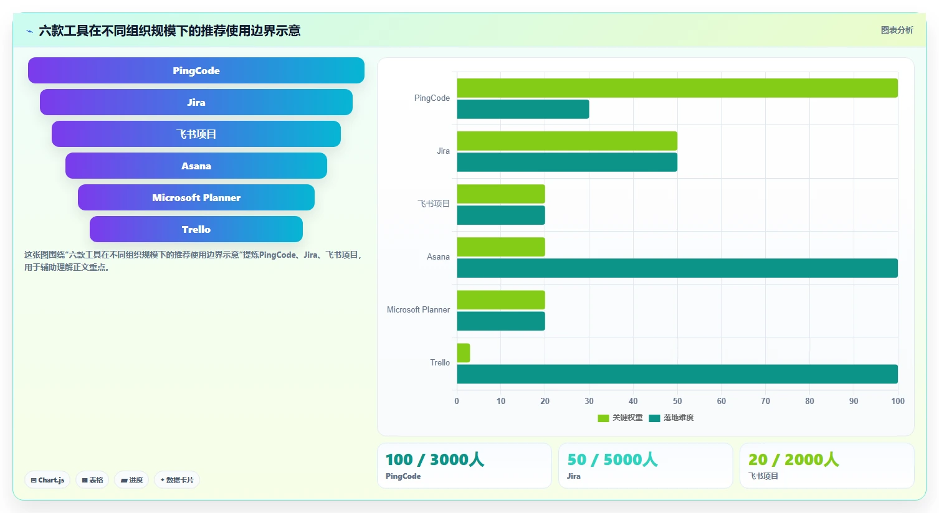Click the 数据卡片 tag chip
Screen dimensions: 939x513
click(x=177, y=480)
